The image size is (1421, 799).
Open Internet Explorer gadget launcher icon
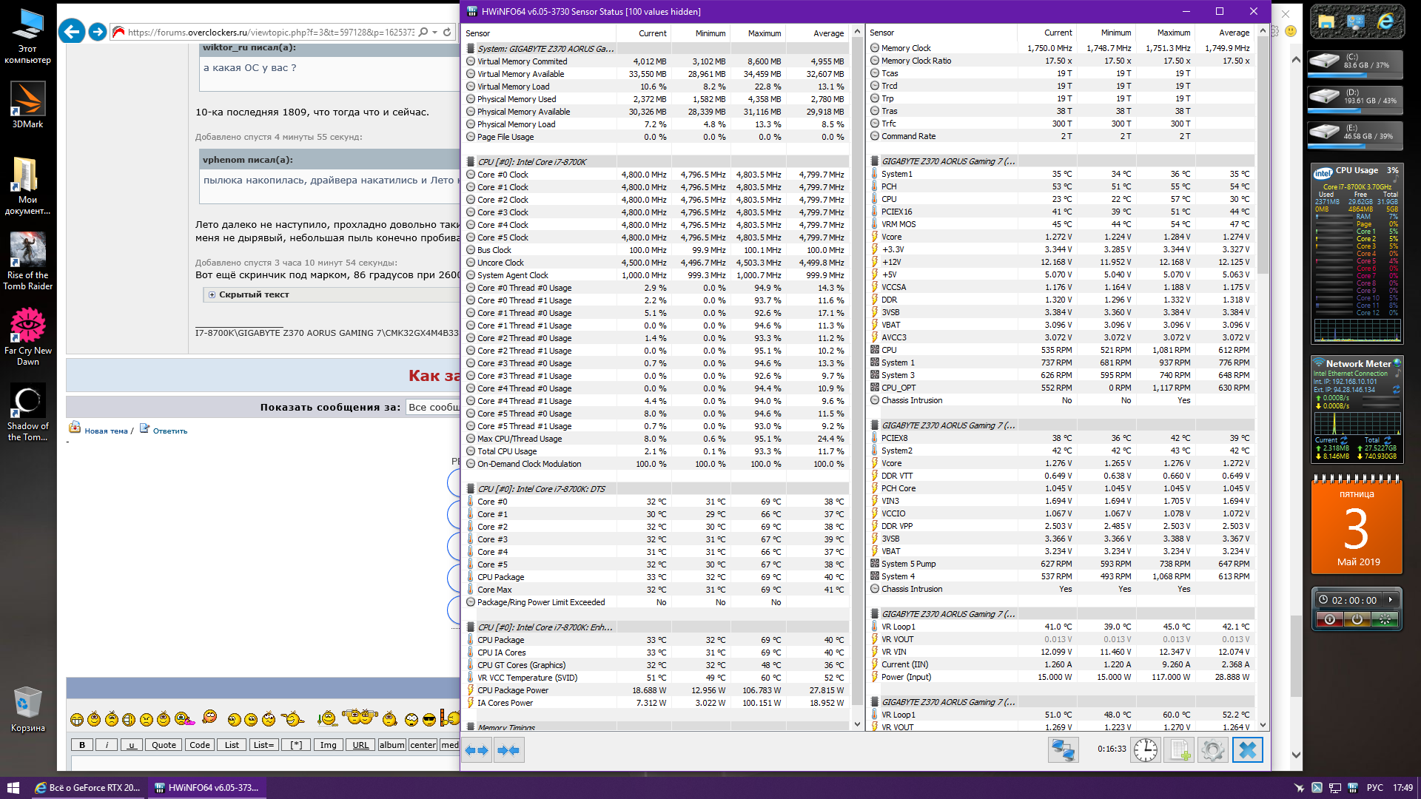[x=1384, y=22]
